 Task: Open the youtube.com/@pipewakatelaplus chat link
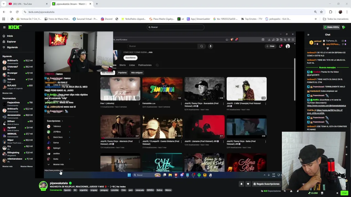click(x=326, y=106)
